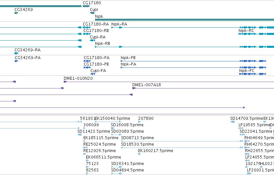This screenshot has height=175, width=274.
Task: Select the LP20931.5prime EST label
Action: tap(260, 170)
